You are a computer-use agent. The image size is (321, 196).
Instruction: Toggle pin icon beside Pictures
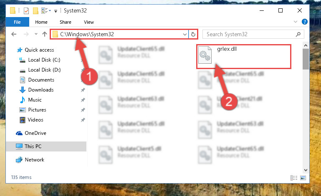83,110
